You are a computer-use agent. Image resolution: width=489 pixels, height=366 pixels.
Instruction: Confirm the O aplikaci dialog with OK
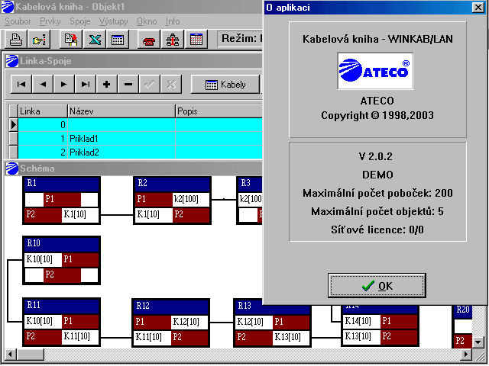pos(377,285)
